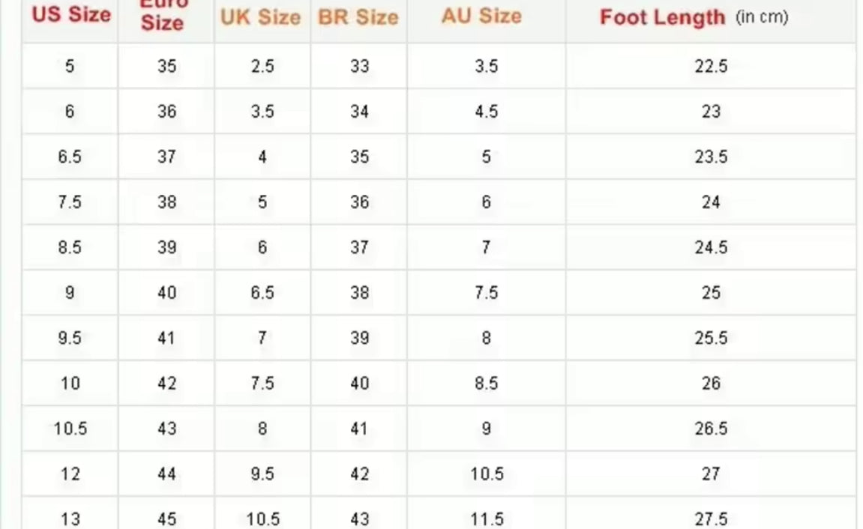
Task: Click foot length 26.5 cell
Action: click(x=710, y=429)
